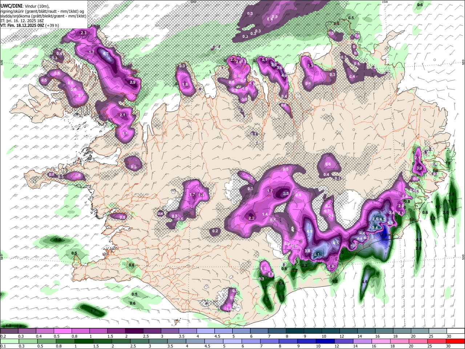
Task: Click the 3.3 value in dark purple core
Action: [286, 194]
